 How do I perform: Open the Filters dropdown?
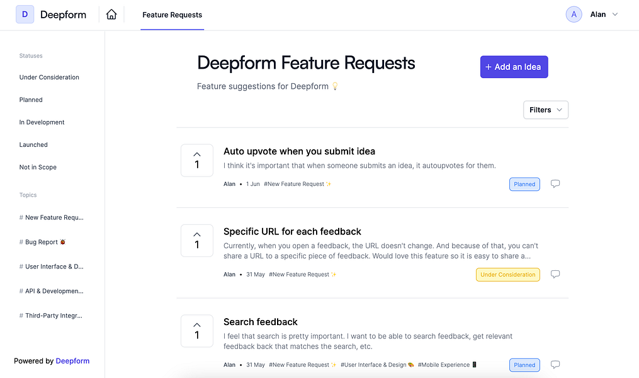(x=546, y=110)
